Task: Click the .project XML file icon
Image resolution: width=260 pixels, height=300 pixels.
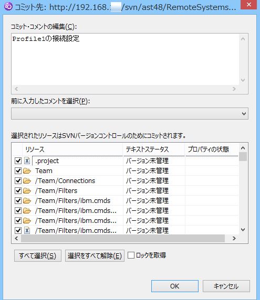Action: point(27,160)
